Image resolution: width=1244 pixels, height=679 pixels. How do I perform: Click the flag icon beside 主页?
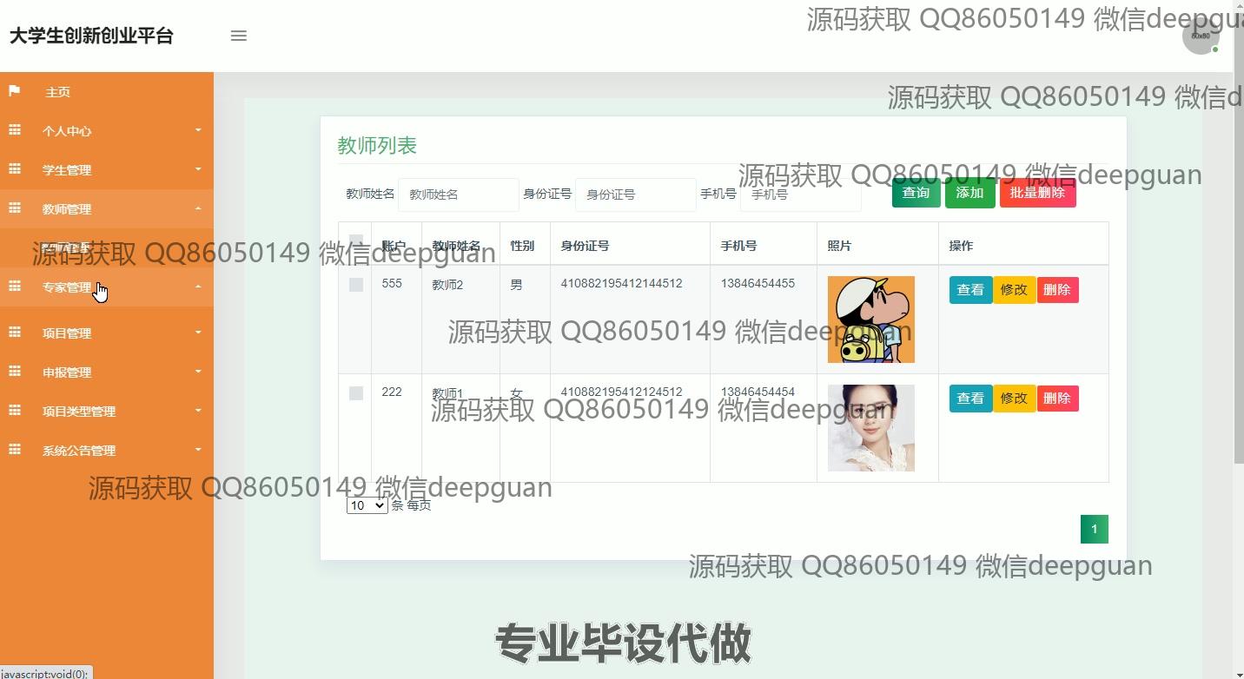click(x=15, y=91)
